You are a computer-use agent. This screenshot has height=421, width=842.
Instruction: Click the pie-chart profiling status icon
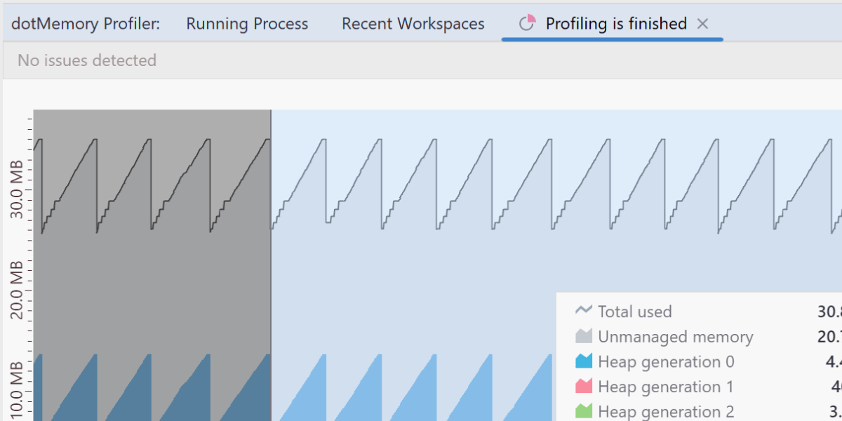point(527,24)
